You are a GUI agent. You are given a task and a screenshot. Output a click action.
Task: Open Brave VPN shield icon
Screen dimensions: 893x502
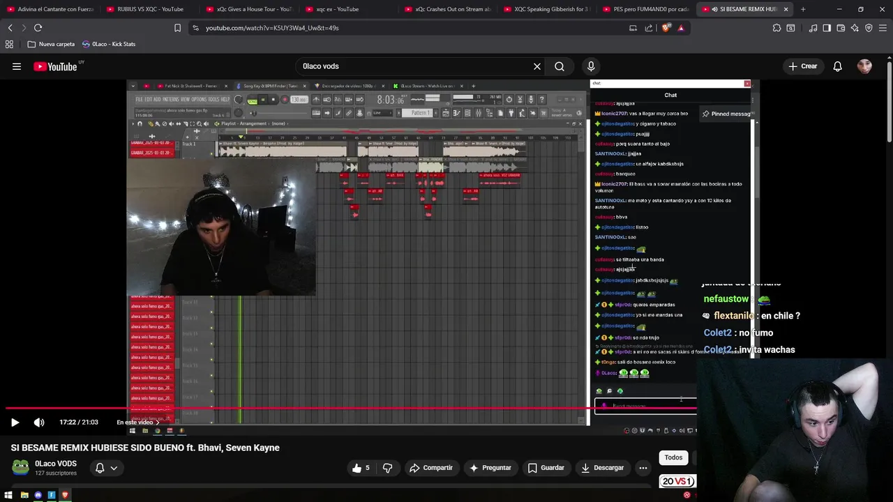tap(869, 28)
